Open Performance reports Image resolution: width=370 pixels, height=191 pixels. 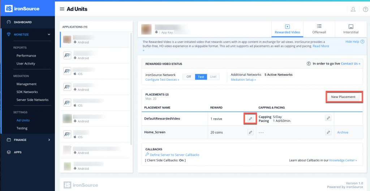(26, 56)
